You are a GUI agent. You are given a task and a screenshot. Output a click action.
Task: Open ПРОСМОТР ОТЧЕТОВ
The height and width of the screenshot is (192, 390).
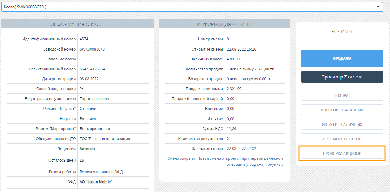(342, 139)
